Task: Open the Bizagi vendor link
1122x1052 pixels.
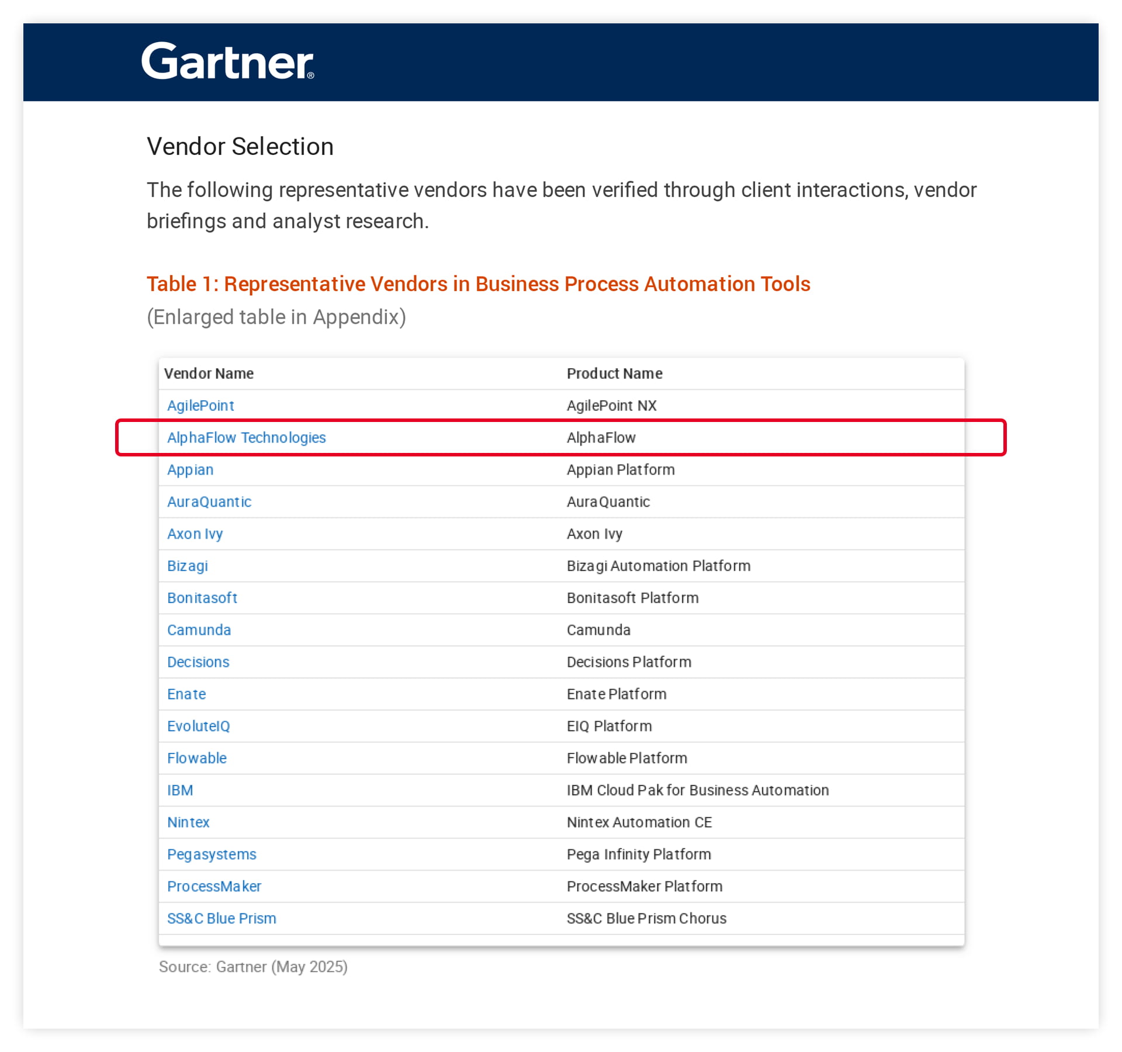Action: [x=187, y=566]
